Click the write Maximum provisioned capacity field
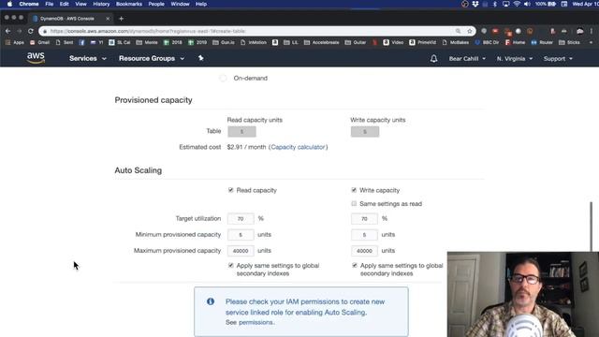The height and width of the screenshot is (337, 599). (x=364, y=251)
